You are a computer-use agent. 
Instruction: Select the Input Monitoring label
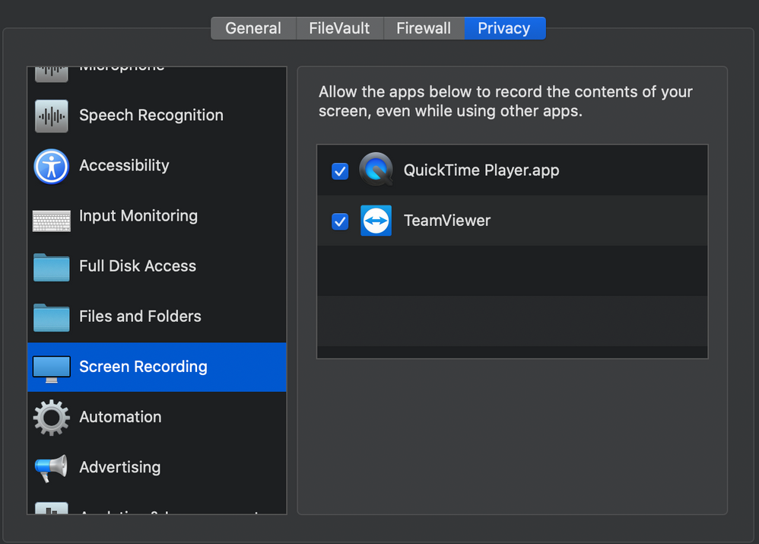click(138, 216)
